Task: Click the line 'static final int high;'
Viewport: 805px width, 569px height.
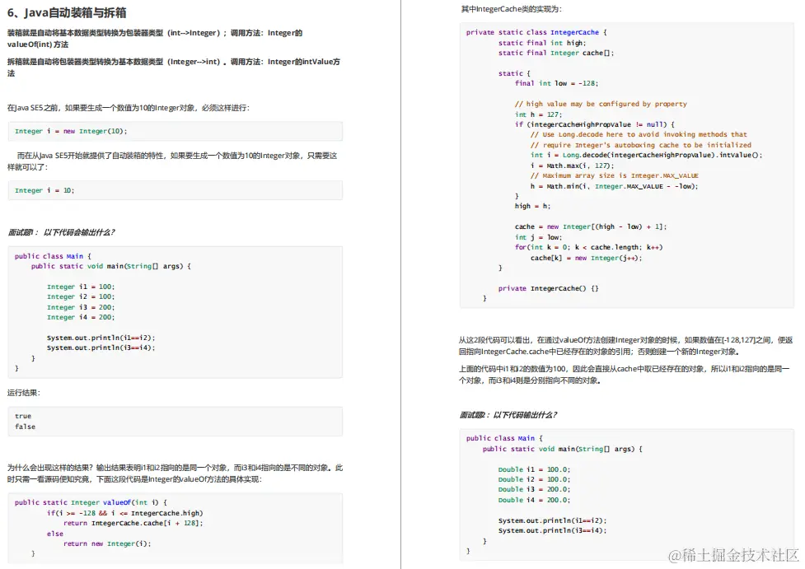Action: pyautogui.click(x=542, y=43)
